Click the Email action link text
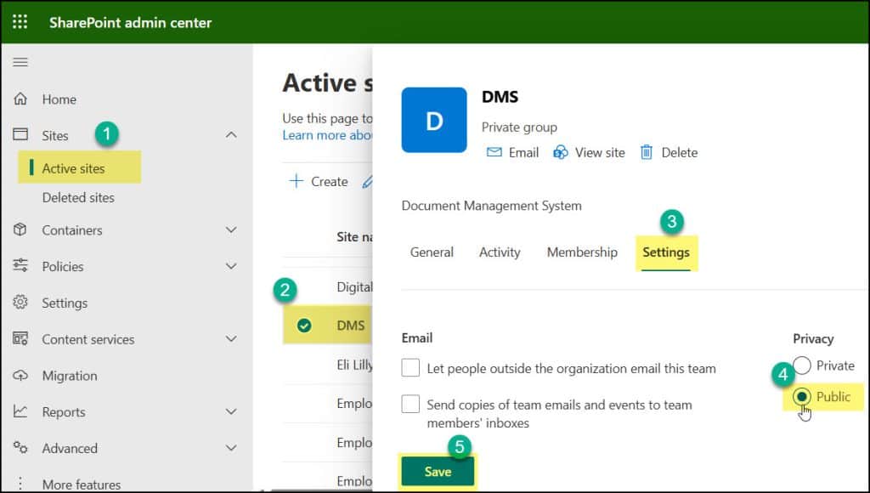Viewport: 870px width, 493px height. (523, 153)
